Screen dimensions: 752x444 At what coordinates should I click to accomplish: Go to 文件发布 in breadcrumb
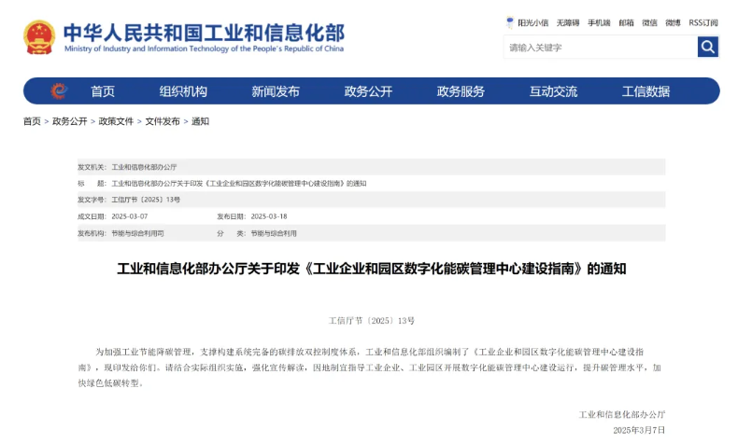point(163,121)
